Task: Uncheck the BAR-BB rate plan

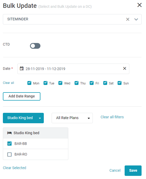Action: tap(9, 144)
